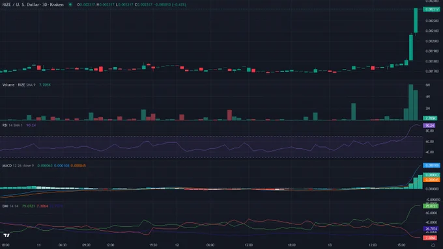Viewport: 443px width, 249px height.
Task: Click the 2M volume axis label
Action: click(428, 109)
